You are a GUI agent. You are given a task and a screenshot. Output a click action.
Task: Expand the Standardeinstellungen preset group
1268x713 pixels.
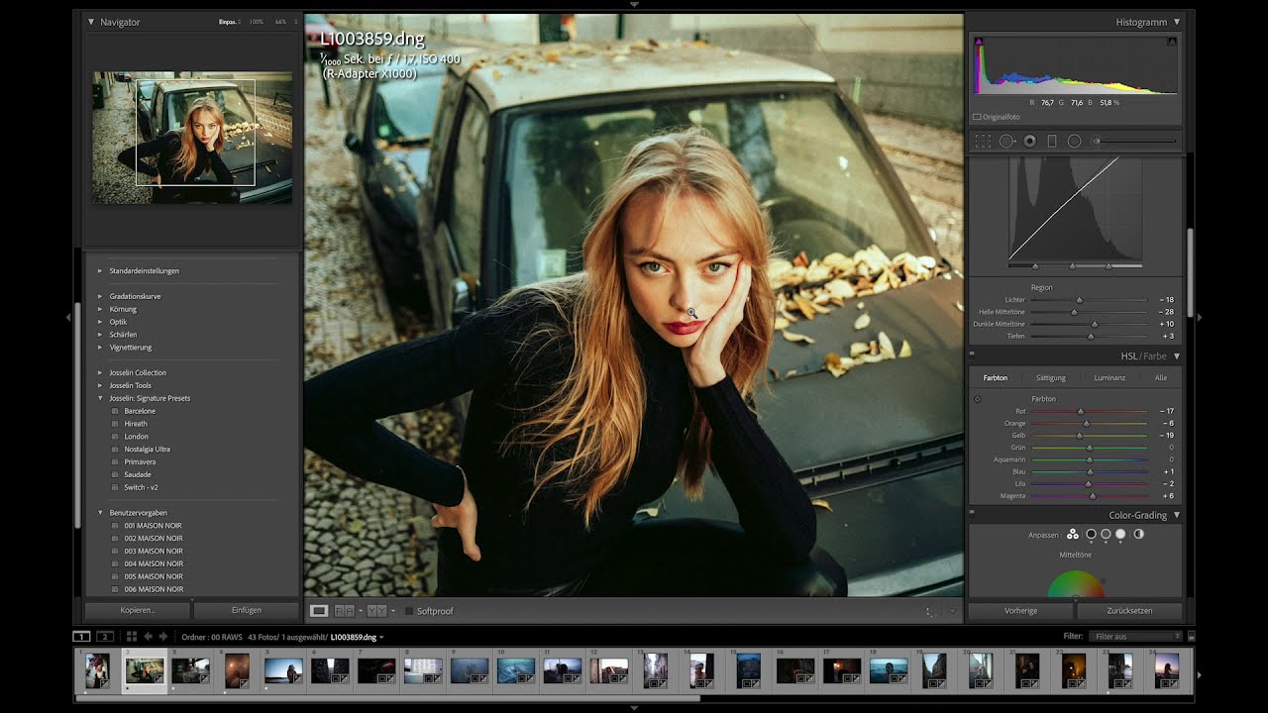pyautogui.click(x=100, y=270)
